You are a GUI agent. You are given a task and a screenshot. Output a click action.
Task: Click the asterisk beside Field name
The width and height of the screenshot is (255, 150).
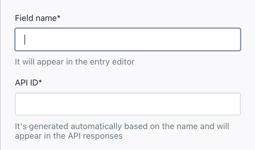tap(59, 18)
